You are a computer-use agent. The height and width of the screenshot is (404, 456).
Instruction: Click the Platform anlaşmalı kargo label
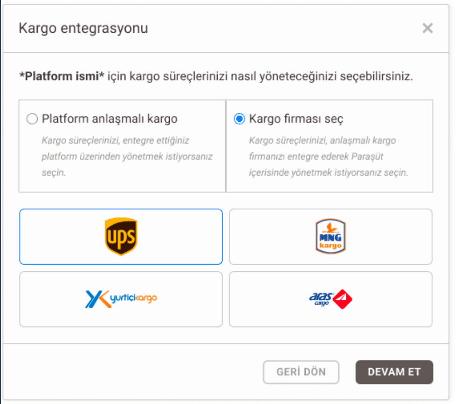pyautogui.click(x=109, y=119)
